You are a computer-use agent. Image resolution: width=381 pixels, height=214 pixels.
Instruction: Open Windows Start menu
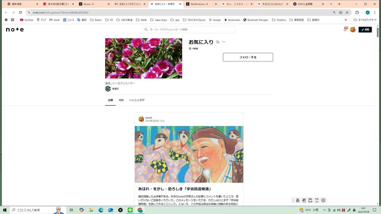pyautogui.click(x=5, y=210)
